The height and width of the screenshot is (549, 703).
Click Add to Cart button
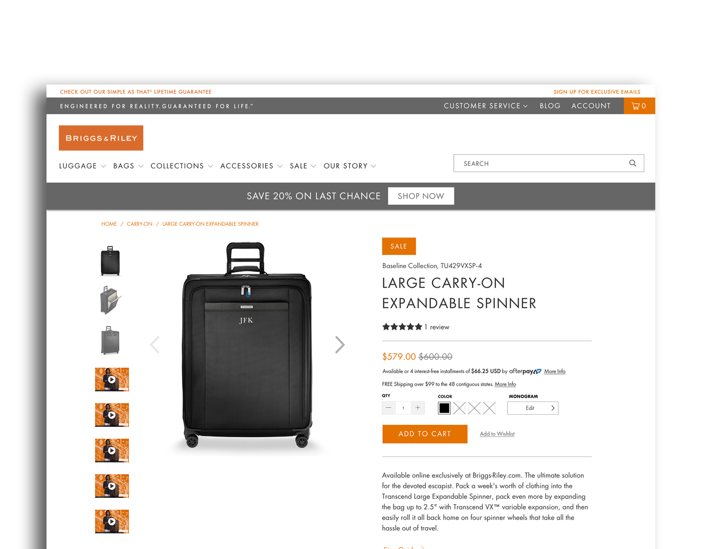tap(425, 434)
